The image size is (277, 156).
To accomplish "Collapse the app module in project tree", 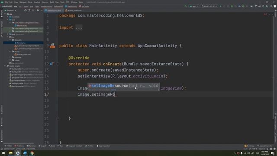I will [x=5, y=14].
